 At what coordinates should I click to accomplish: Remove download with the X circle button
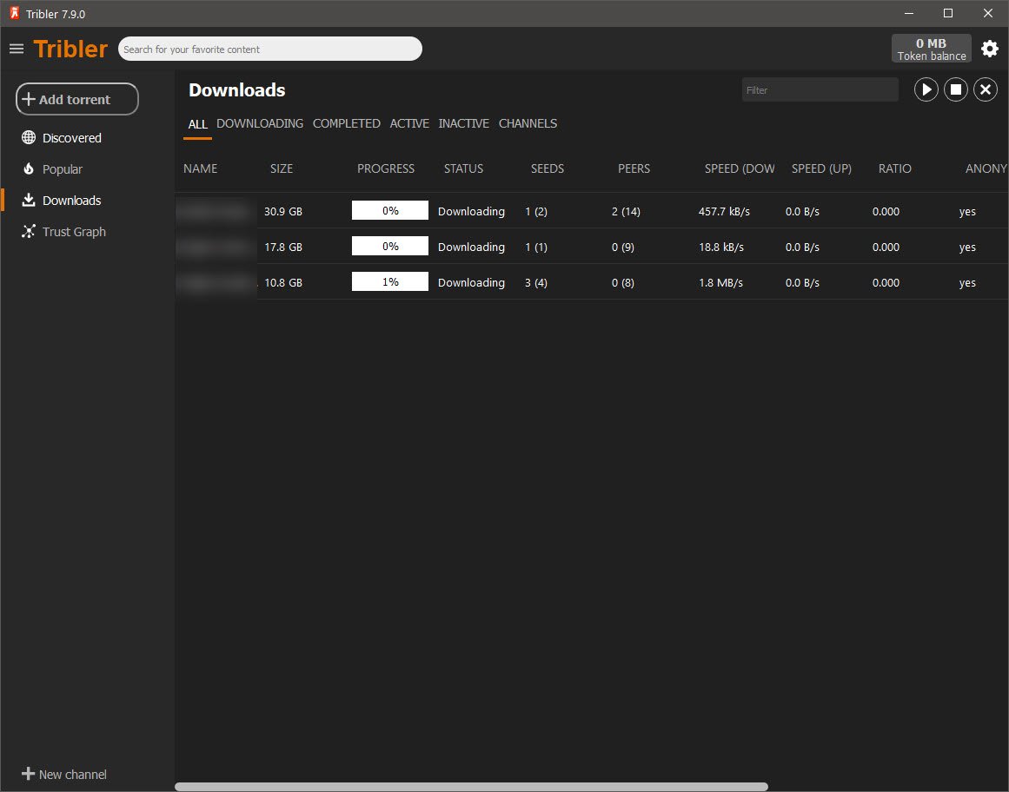tap(986, 90)
